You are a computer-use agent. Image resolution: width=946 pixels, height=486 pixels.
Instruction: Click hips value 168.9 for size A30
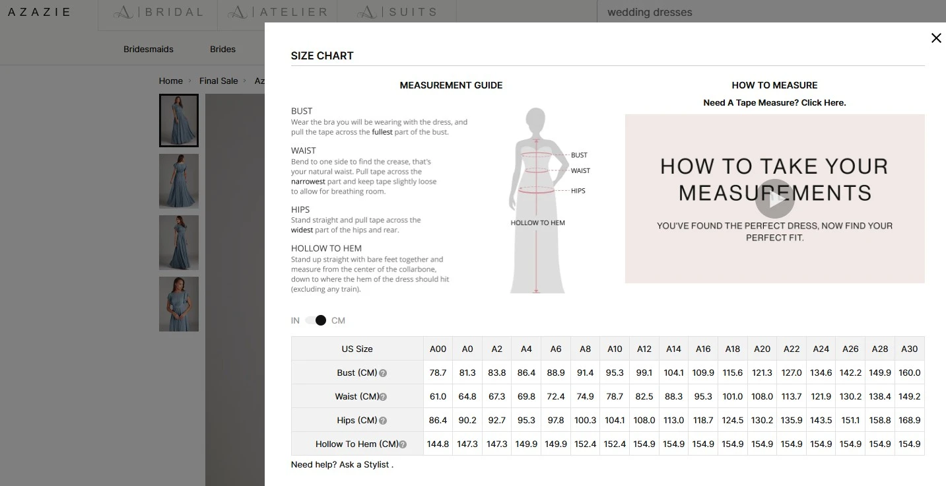[x=910, y=420]
